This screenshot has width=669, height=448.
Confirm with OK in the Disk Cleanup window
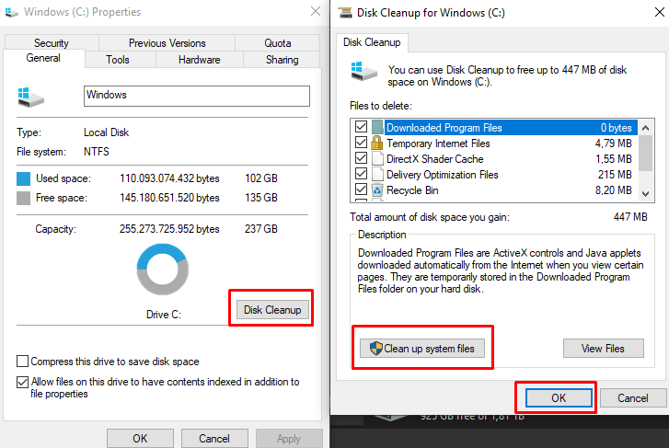tap(558, 397)
